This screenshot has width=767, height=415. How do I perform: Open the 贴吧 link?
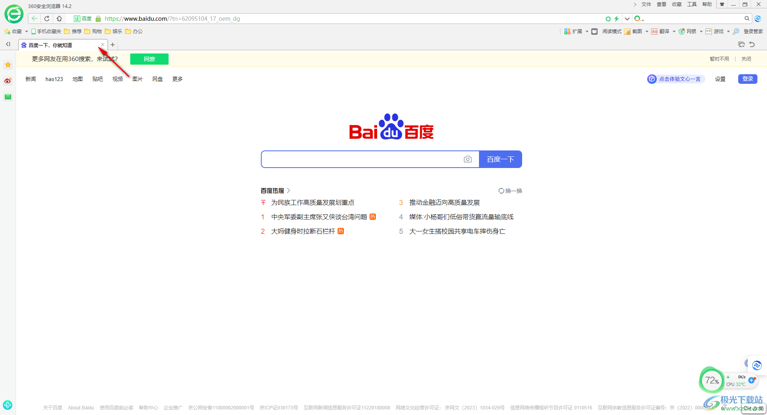pyautogui.click(x=97, y=79)
